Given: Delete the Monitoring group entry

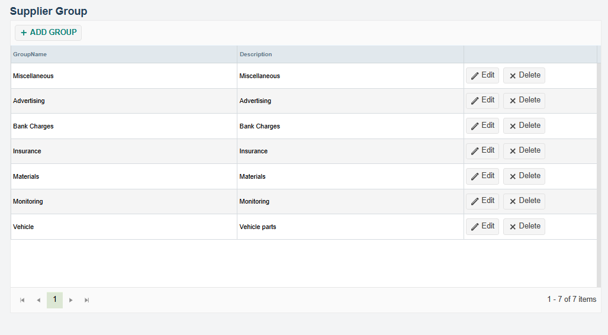Looking at the screenshot, I should click(524, 201).
